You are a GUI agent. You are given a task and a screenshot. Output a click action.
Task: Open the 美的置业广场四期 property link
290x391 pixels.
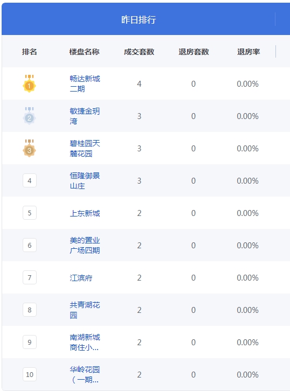tap(85, 245)
